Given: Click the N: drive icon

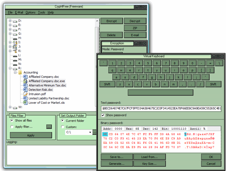Looking at the screenshot, I should (x=15, y=65).
